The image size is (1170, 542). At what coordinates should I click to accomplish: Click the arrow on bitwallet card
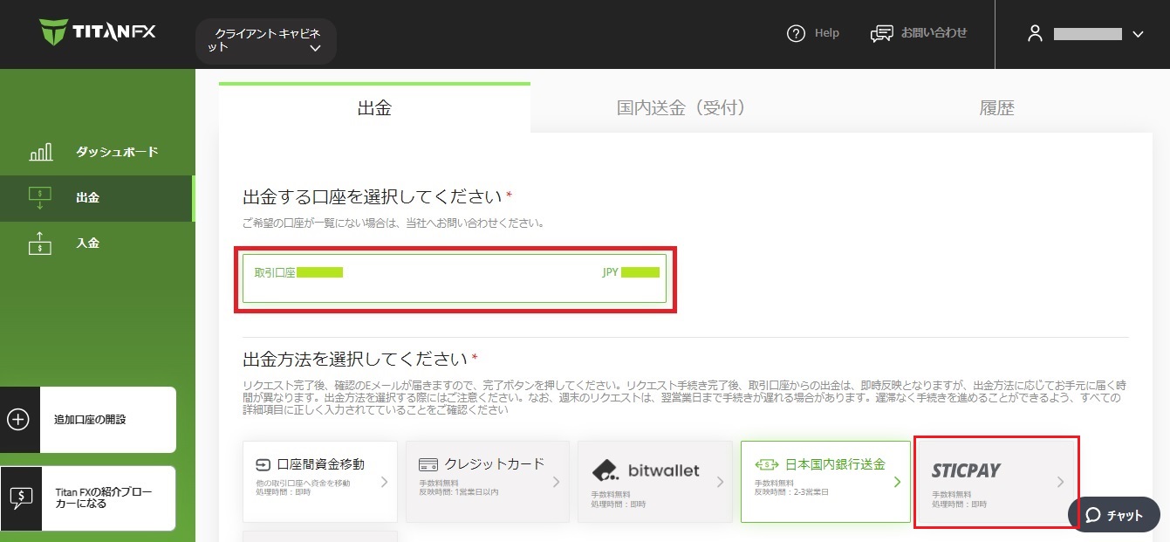(720, 482)
